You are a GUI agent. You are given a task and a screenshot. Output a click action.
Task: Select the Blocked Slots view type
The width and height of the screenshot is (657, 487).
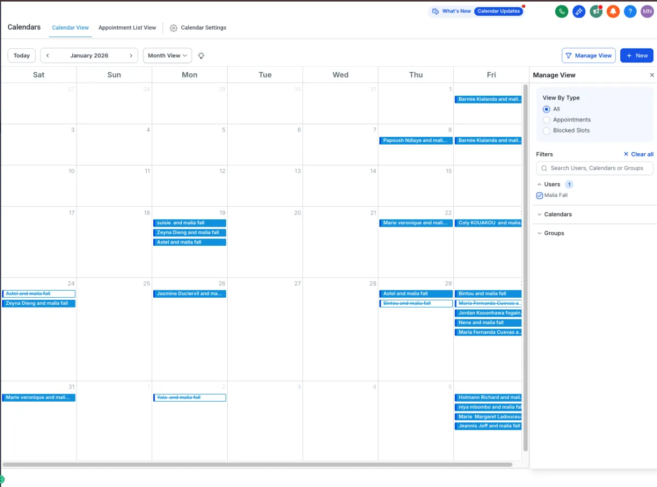[546, 130]
